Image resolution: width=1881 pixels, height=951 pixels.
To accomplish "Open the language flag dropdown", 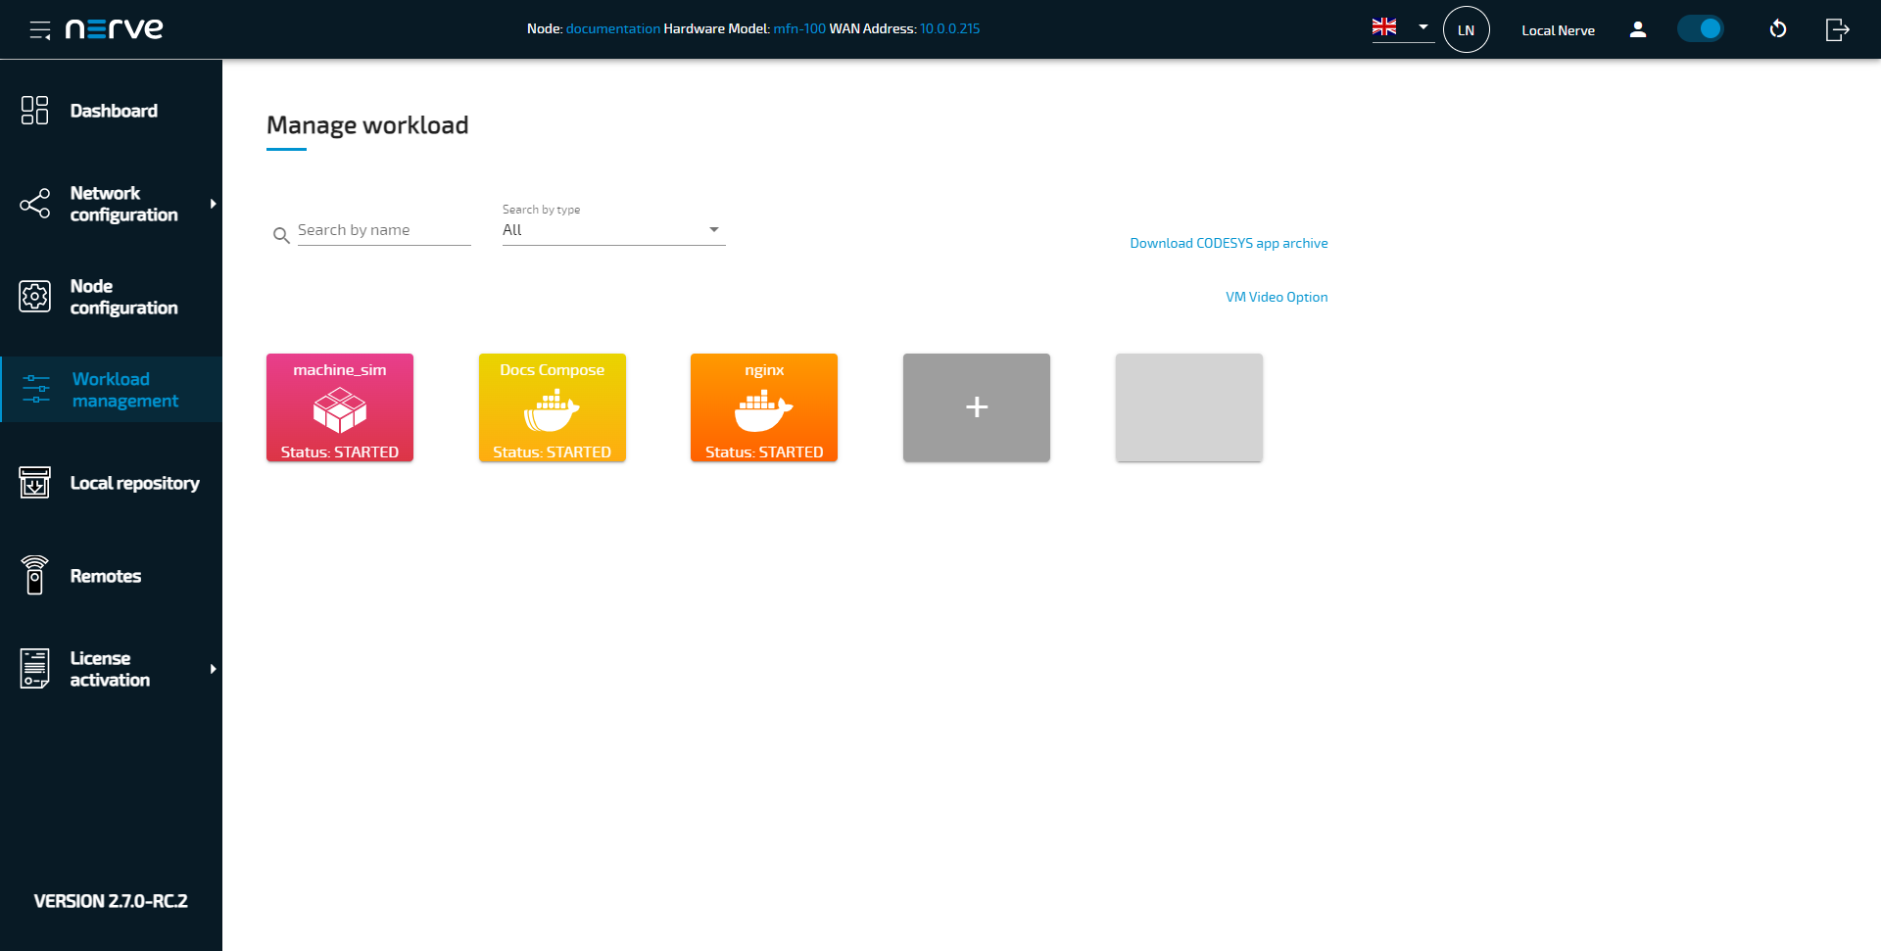I will click(x=1402, y=27).
